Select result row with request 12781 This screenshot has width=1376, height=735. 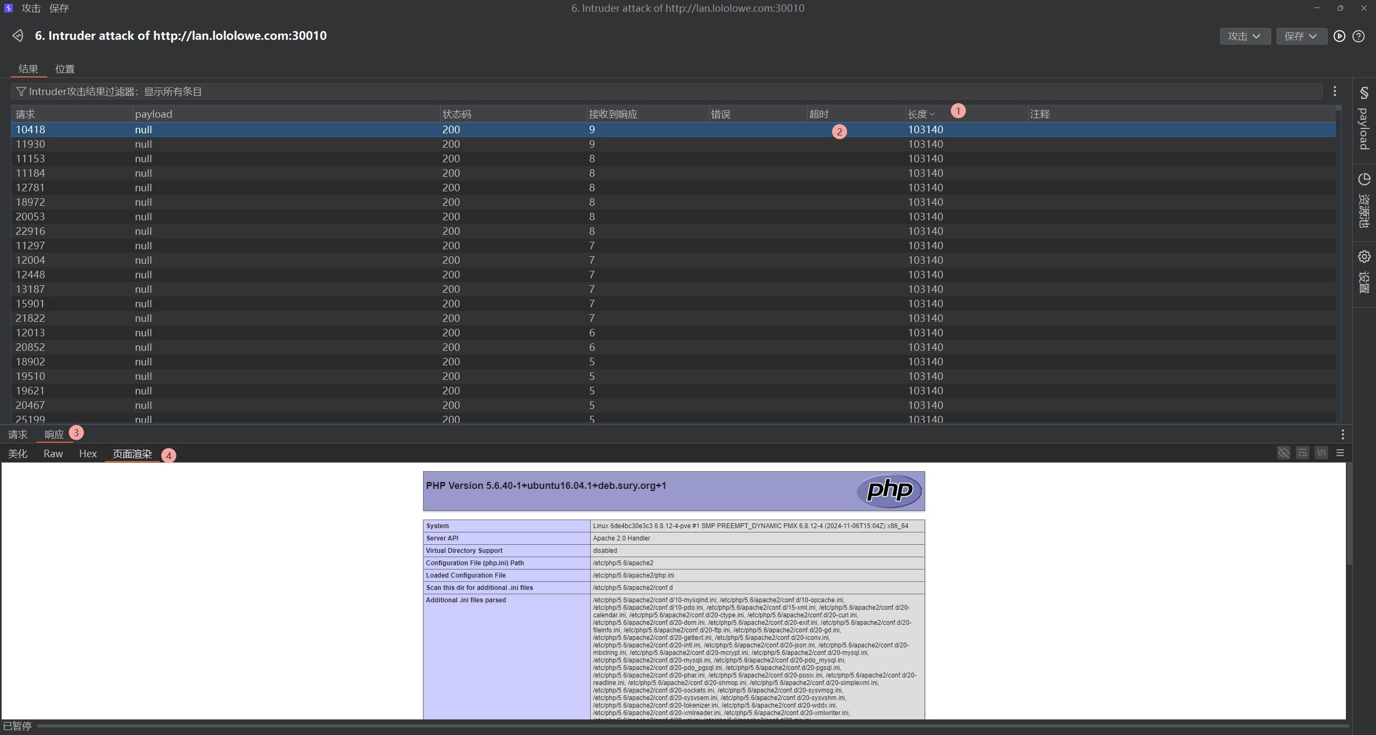click(x=30, y=188)
